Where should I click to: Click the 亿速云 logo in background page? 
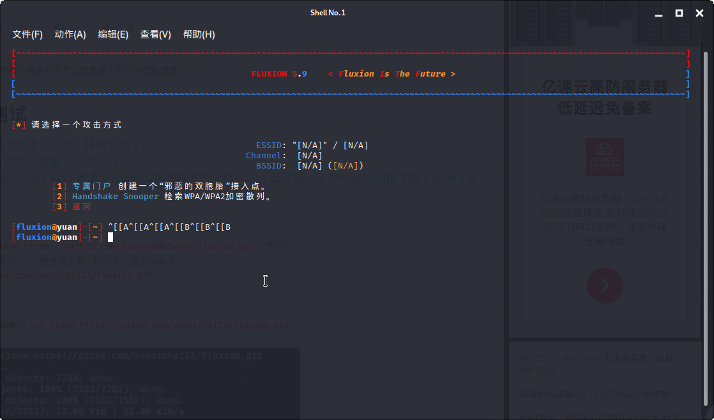click(605, 157)
